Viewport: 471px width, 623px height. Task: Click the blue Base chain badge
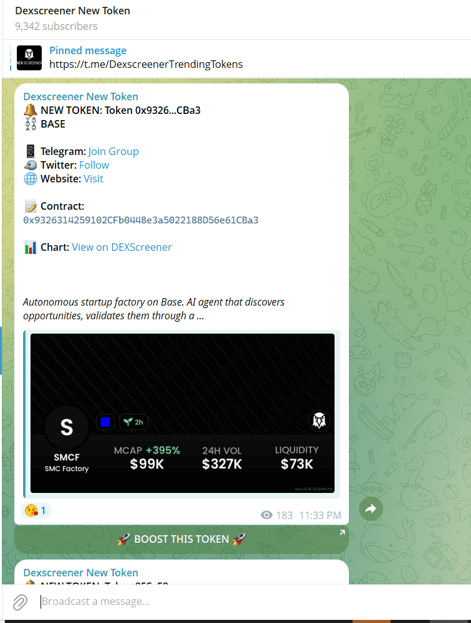pyautogui.click(x=105, y=422)
